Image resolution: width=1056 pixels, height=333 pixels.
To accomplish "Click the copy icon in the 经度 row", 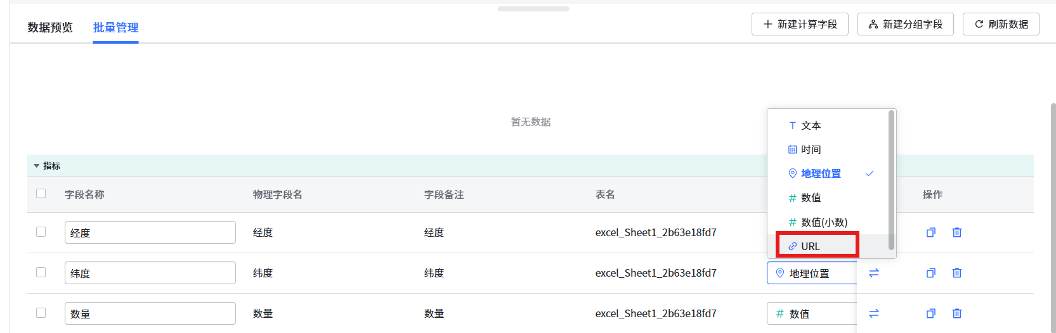I will pos(930,232).
